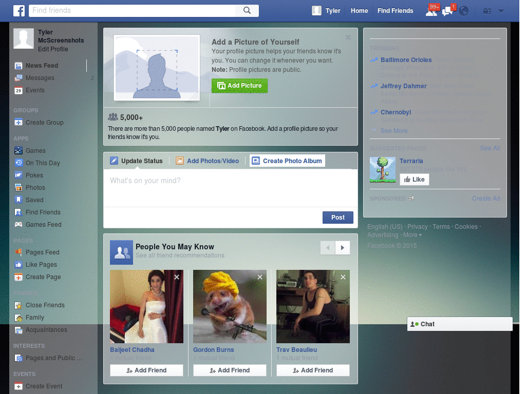The width and height of the screenshot is (526, 394).
Task: Click the green Add Picture button
Action: (x=239, y=86)
